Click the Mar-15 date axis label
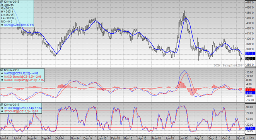This screenshot has width=256, height=140. coord(128,138)
